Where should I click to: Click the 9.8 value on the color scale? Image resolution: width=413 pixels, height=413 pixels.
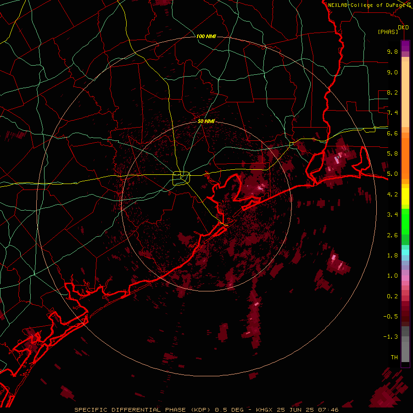(392, 51)
